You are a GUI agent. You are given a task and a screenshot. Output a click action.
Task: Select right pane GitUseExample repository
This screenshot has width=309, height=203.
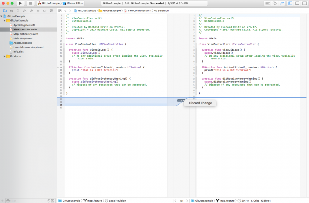point(202,201)
